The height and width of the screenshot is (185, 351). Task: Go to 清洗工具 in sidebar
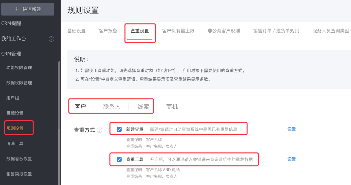[x=15, y=144]
